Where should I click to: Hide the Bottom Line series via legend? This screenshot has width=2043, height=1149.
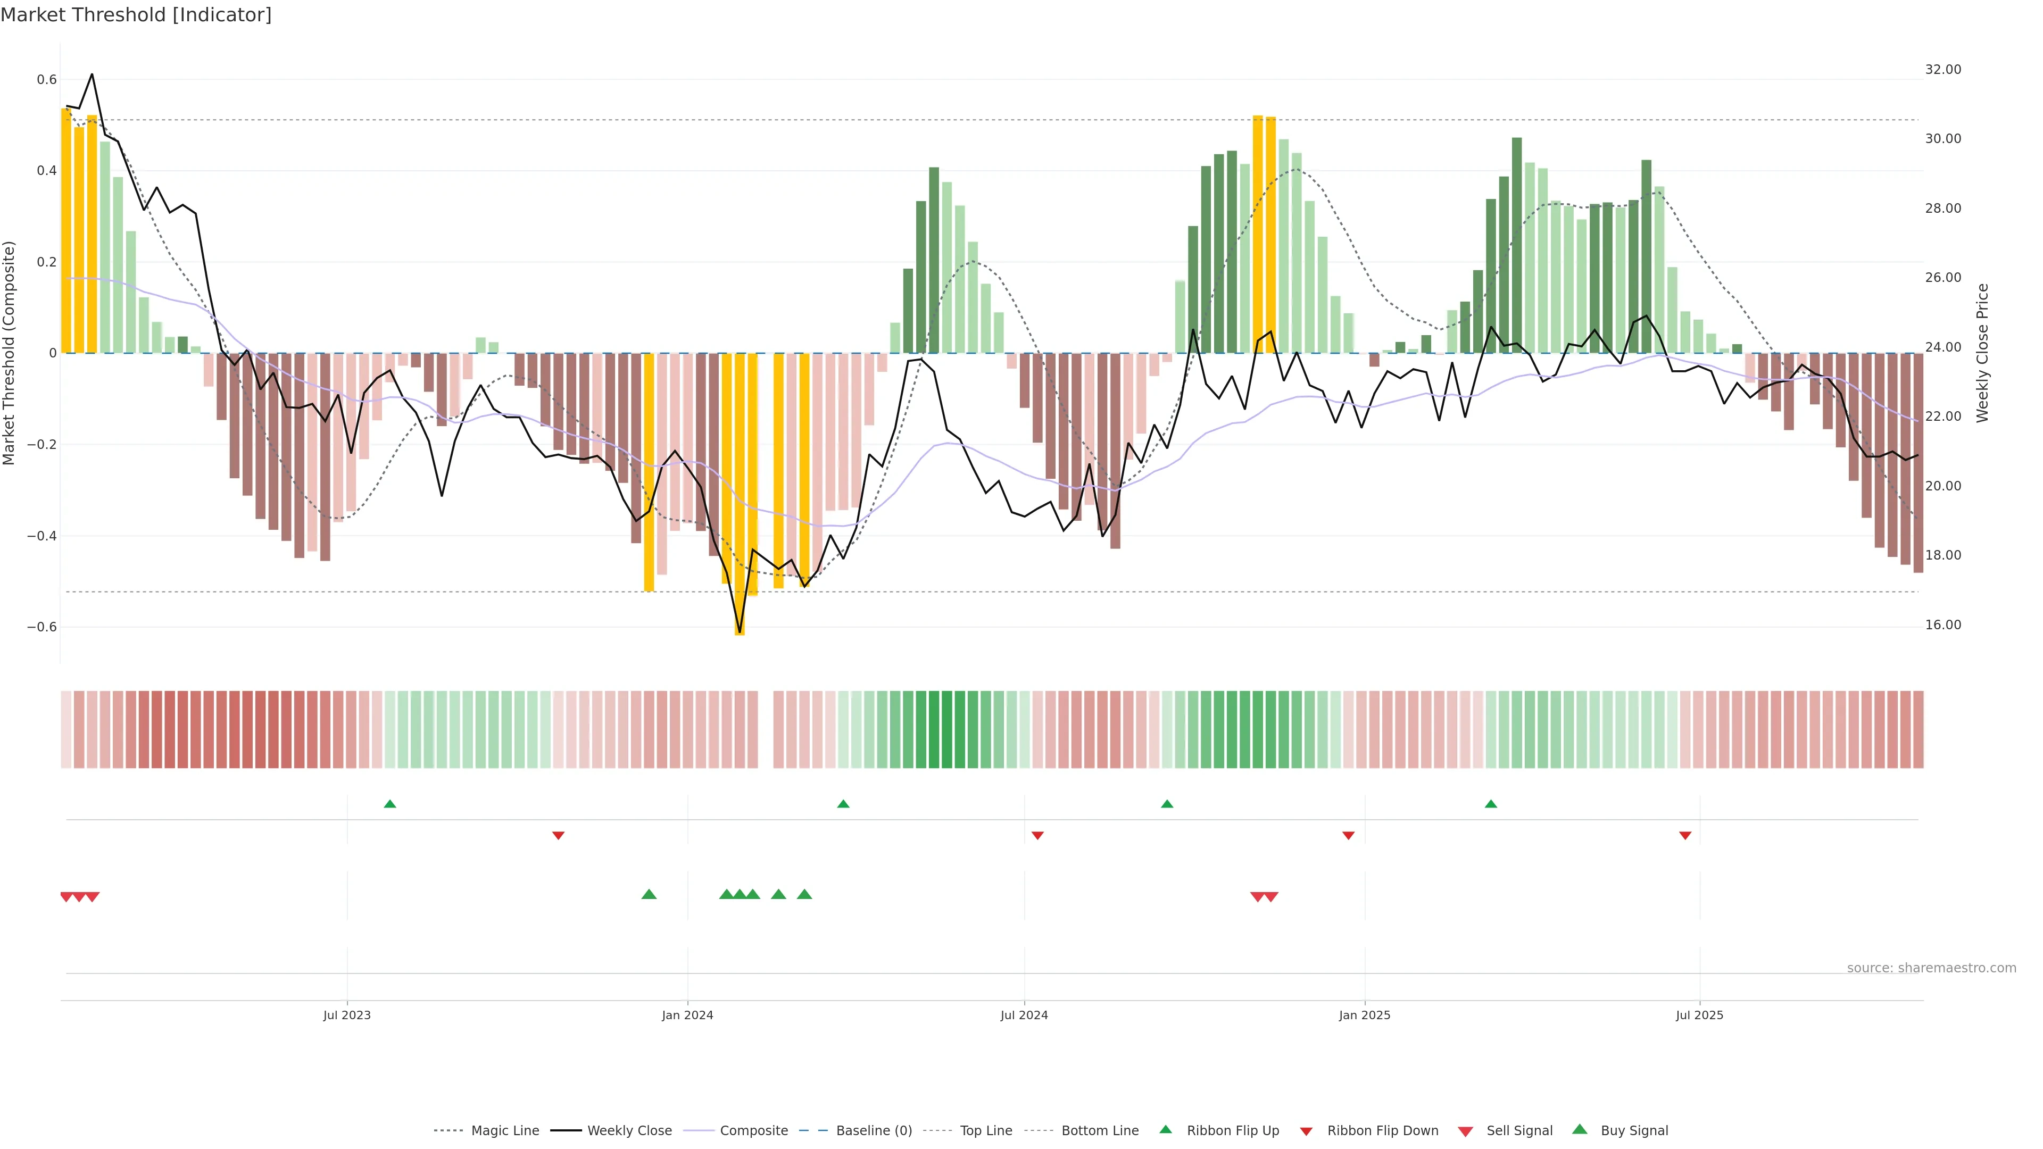pos(1099,1131)
